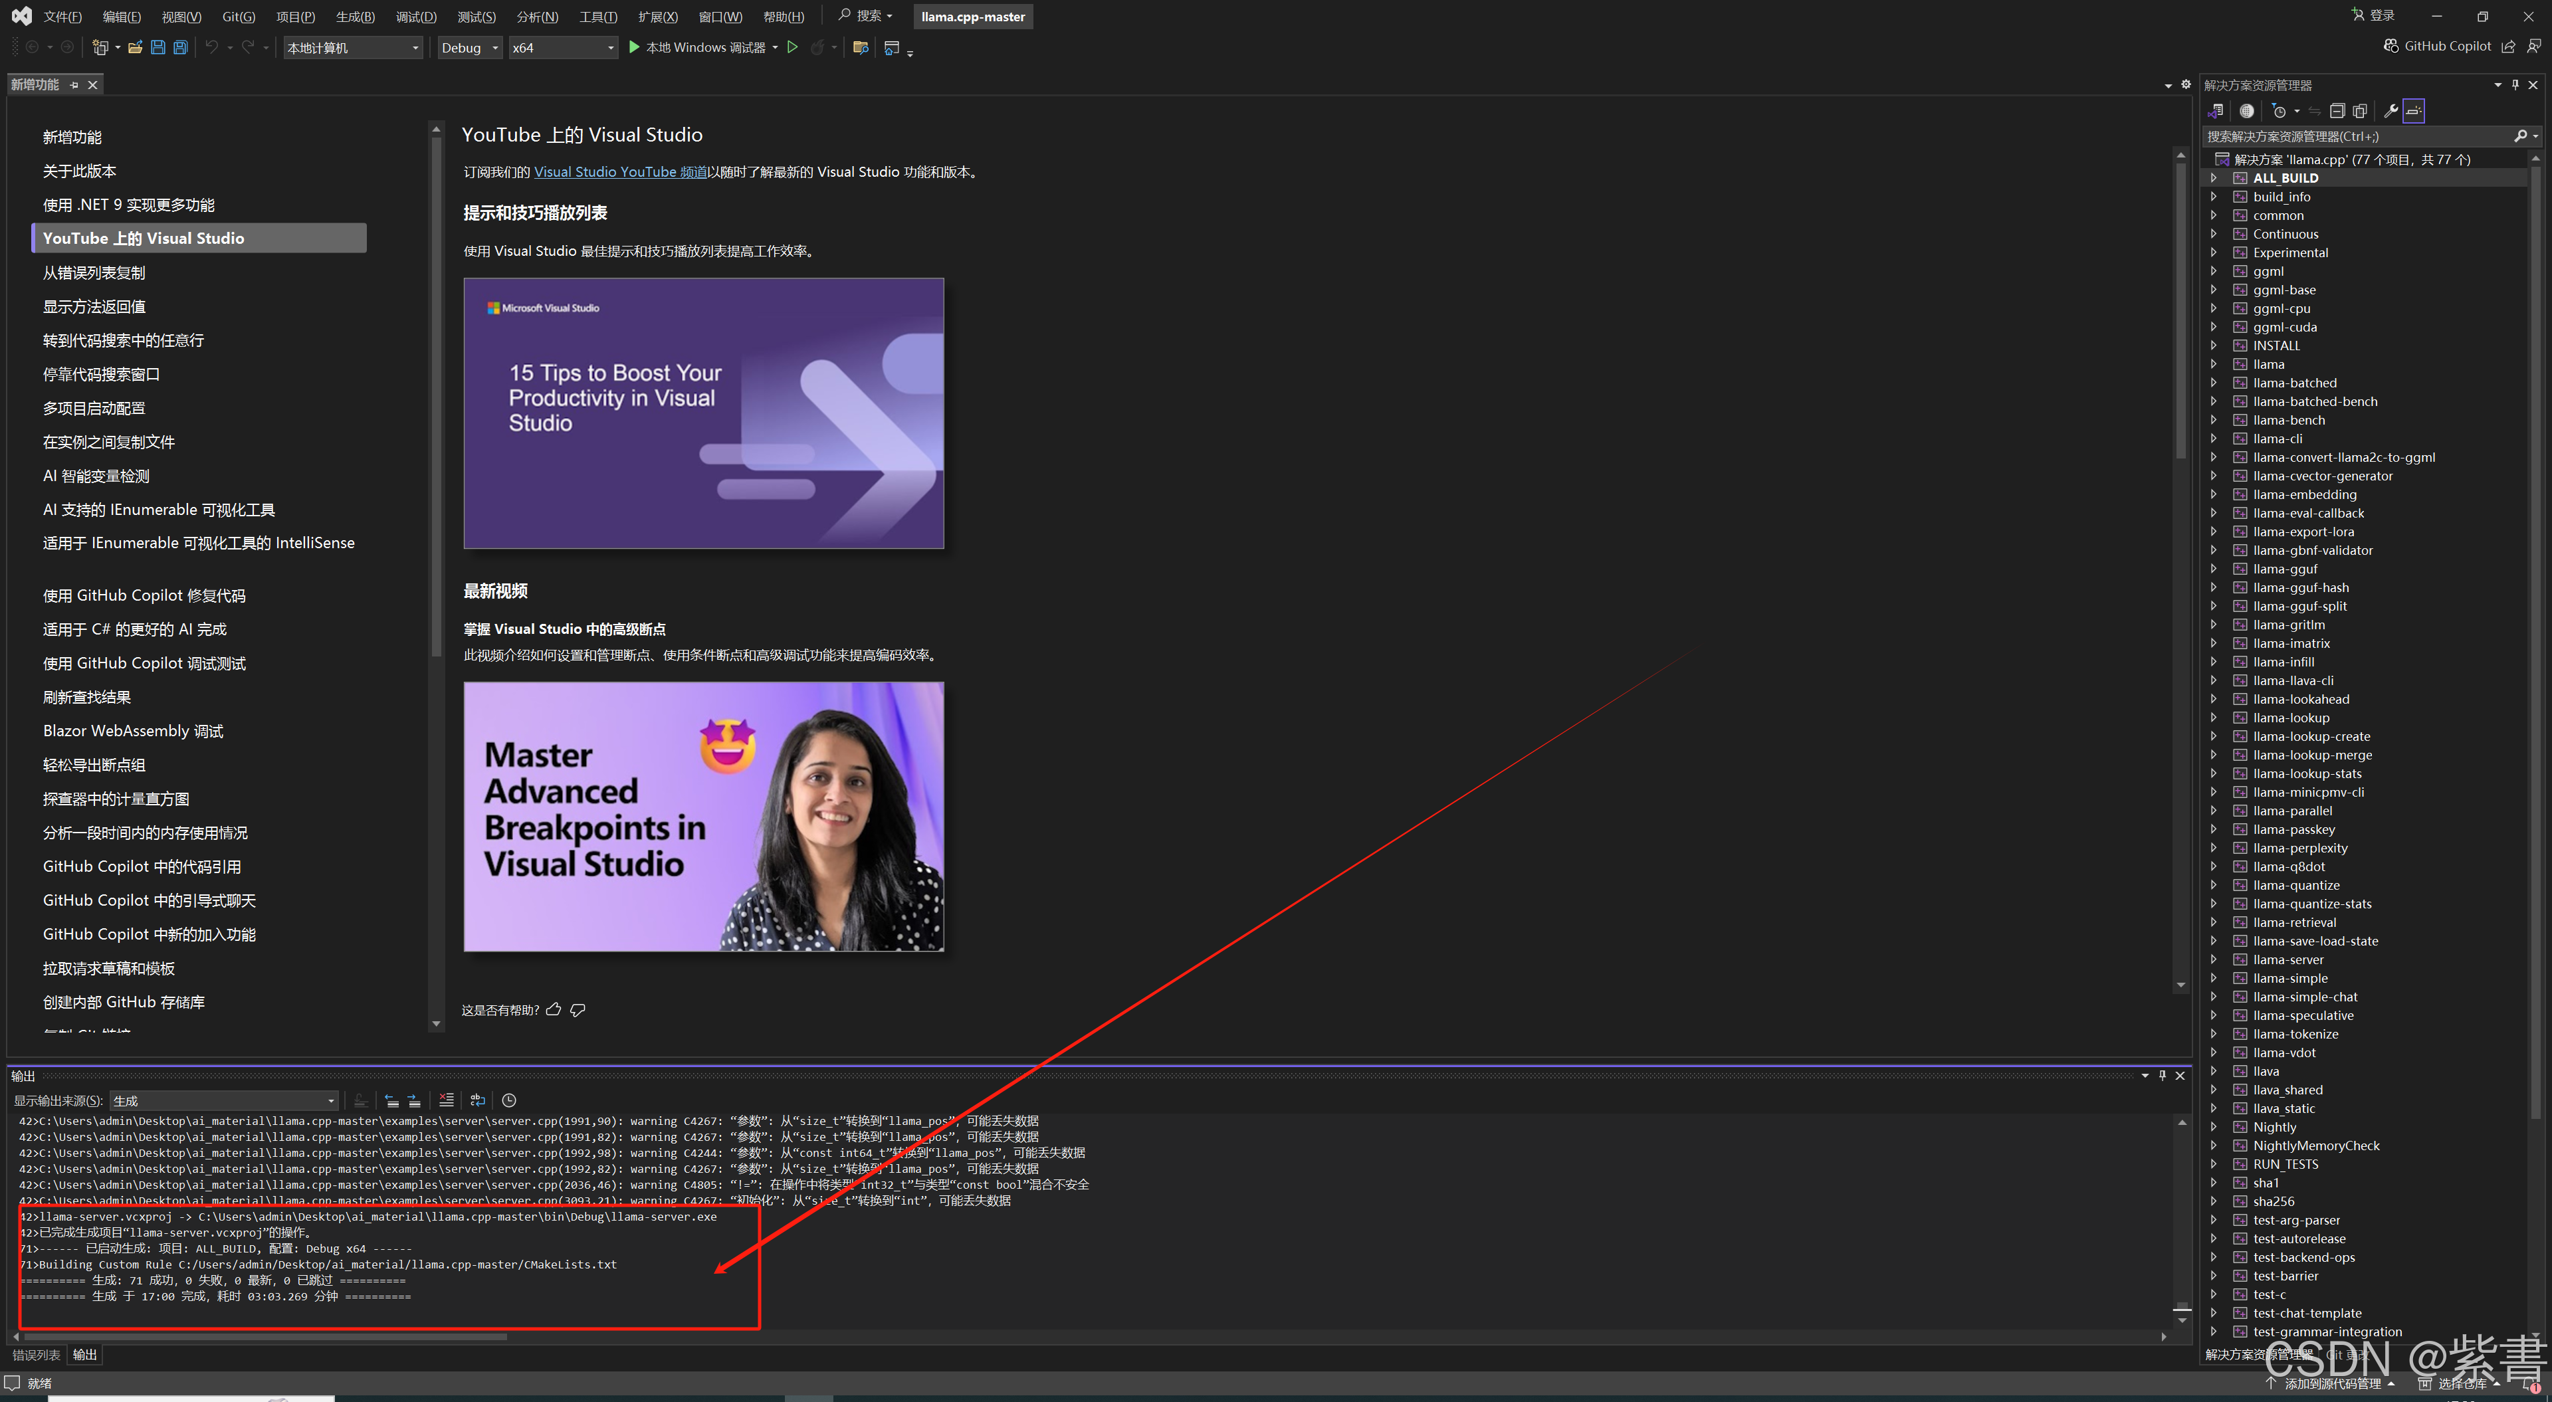
Task: Open the properties wrench in Solution Explorer
Action: pyautogui.click(x=2391, y=111)
